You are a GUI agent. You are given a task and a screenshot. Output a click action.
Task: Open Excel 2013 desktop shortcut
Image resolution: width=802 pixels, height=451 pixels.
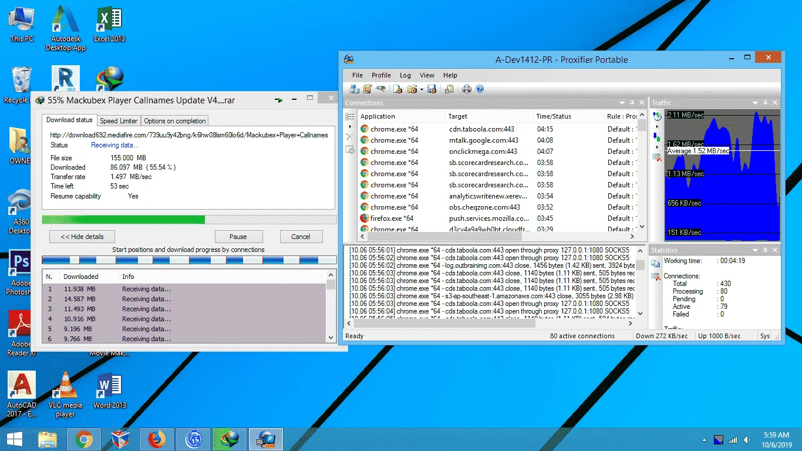click(x=110, y=24)
